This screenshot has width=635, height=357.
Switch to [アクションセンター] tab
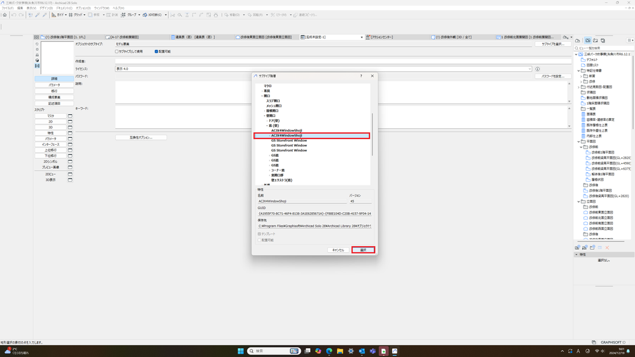(397, 37)
